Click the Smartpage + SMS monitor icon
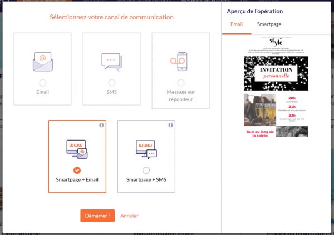Viewport: 334px width, 235px height. pyautogui.click(x=146, y=149)
